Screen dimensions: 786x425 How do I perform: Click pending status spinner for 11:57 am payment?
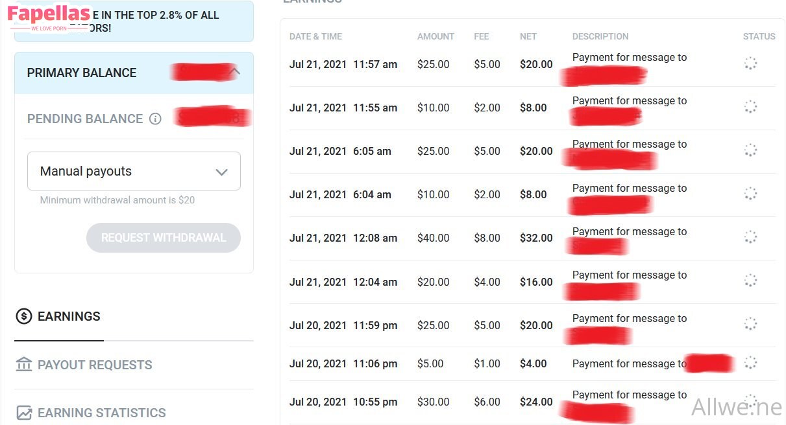(750, 63)
